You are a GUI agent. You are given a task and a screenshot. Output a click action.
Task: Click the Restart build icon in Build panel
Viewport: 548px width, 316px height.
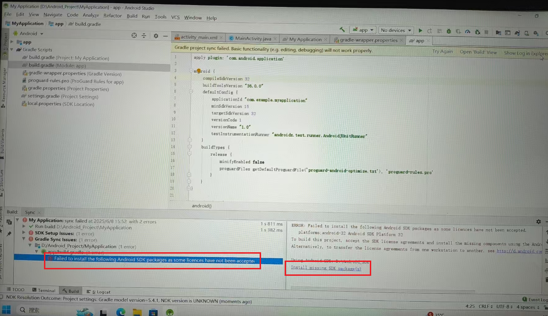point(9,222)
